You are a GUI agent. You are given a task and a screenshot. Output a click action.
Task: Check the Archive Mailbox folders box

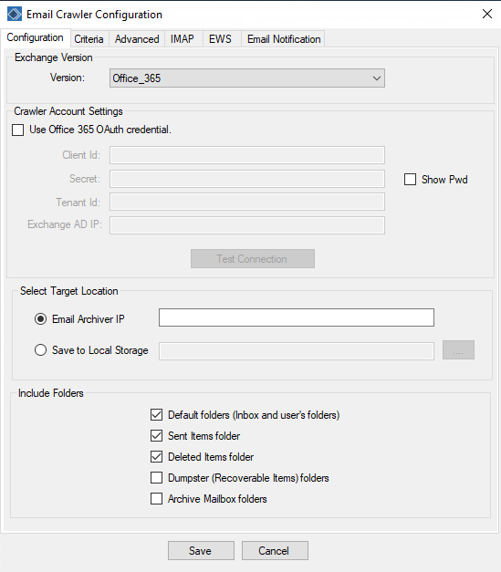pyautogui.click(x=157, y=499)
